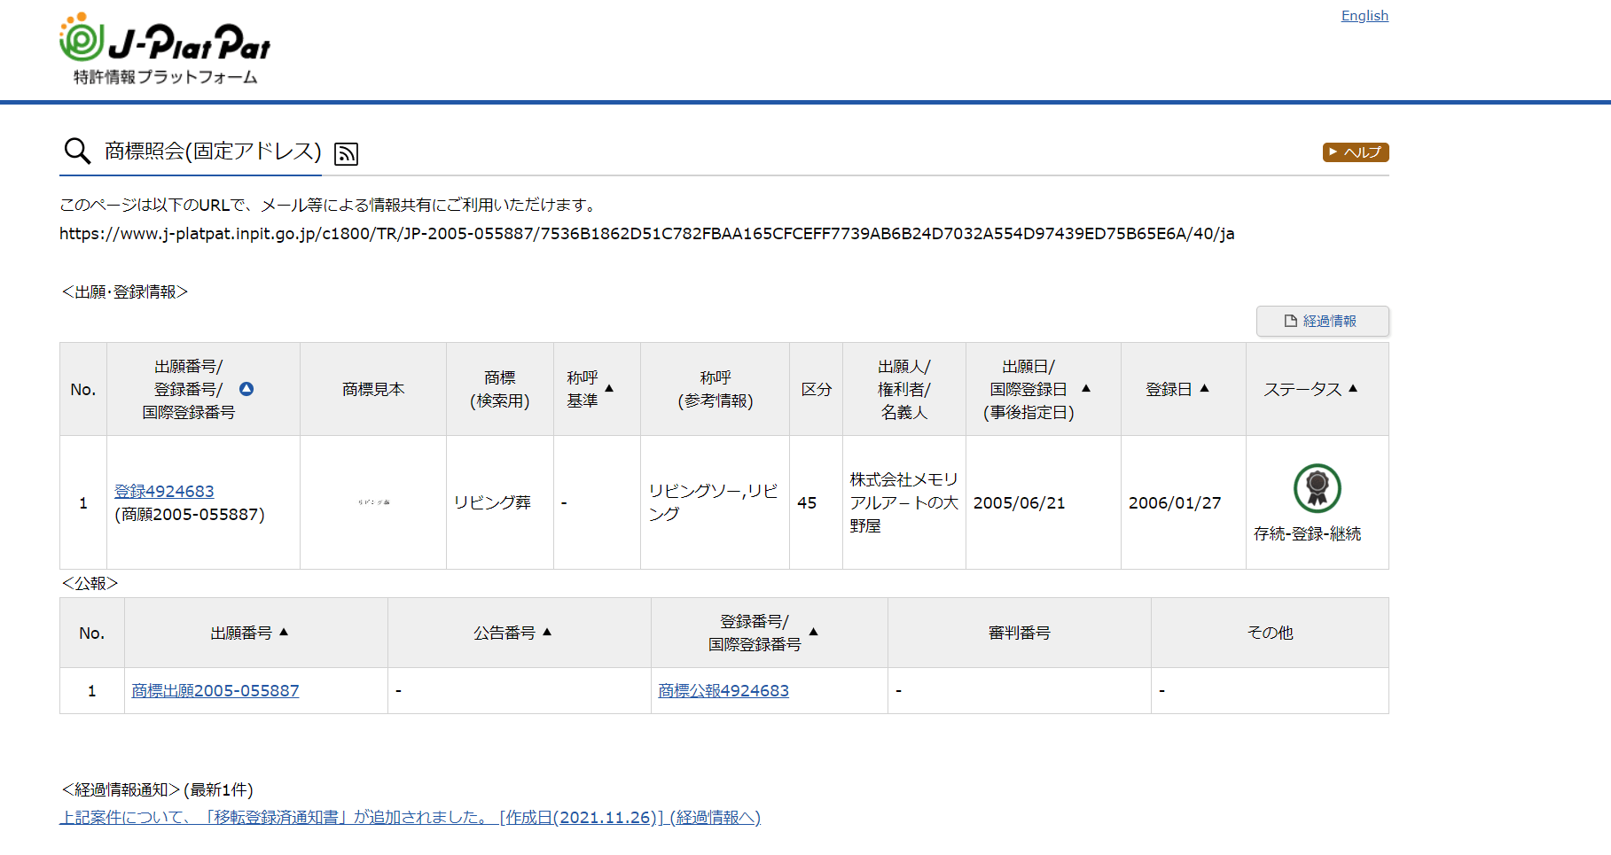The width and height of the screenshot is (1611, 855).
Task: Sort by 登録日 column arrow
Action: (x=1204, y=389)
